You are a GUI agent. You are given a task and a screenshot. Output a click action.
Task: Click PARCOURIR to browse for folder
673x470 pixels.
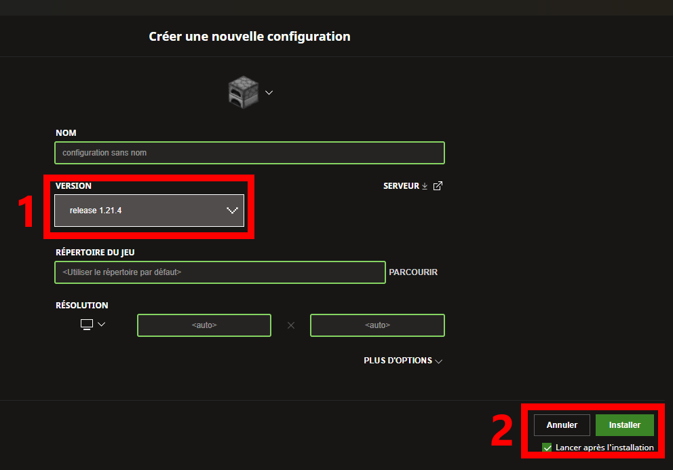click(x=413, y=272)
